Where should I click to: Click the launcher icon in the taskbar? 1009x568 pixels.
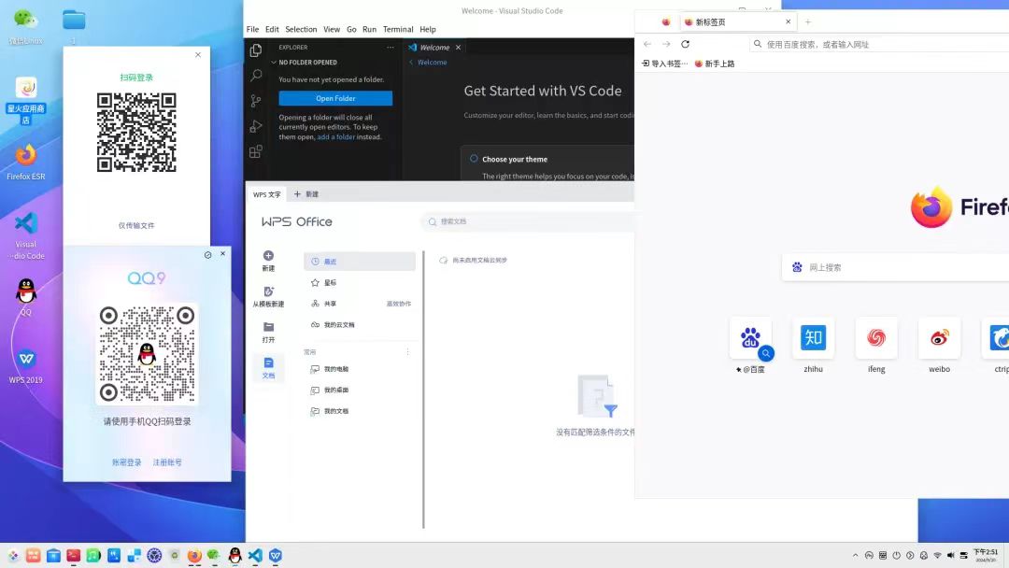[13, 556]
